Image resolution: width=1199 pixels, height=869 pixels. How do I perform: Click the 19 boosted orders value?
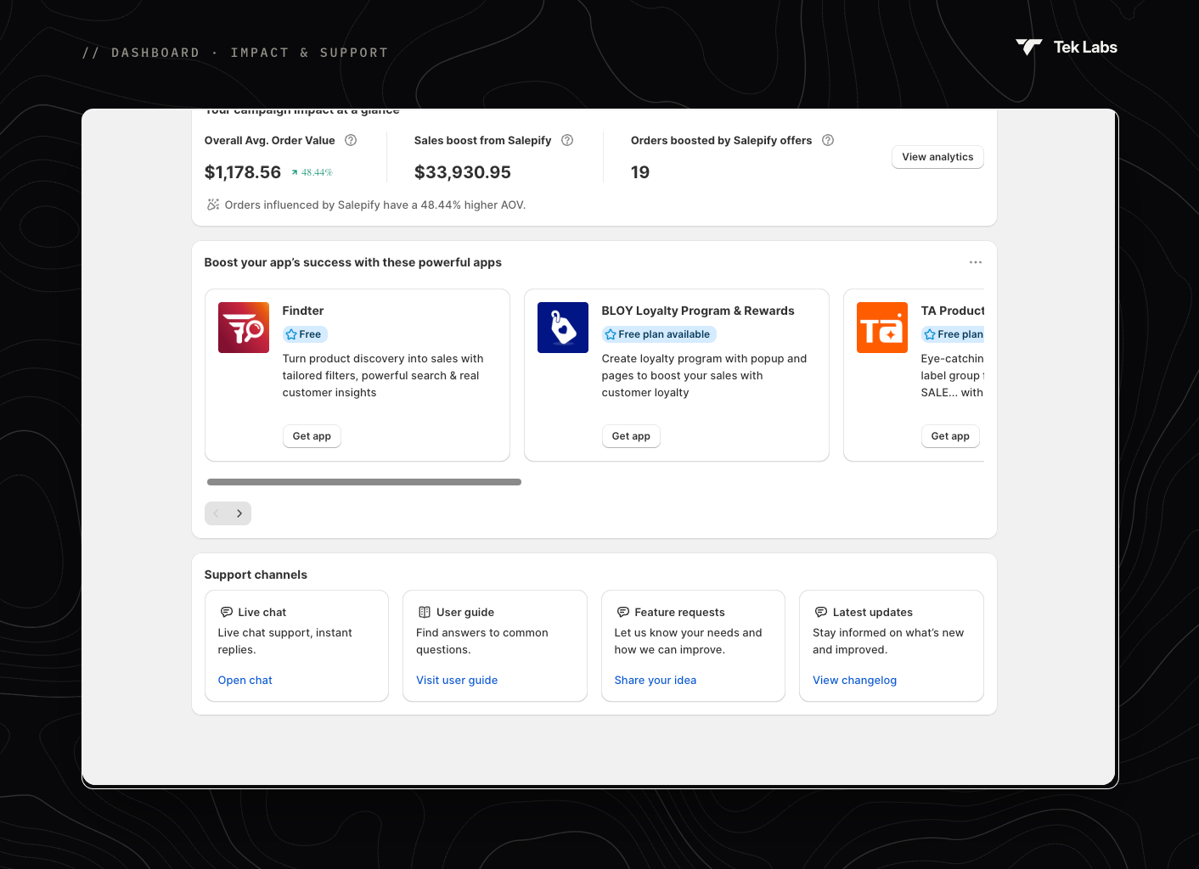tap(640, 172)
